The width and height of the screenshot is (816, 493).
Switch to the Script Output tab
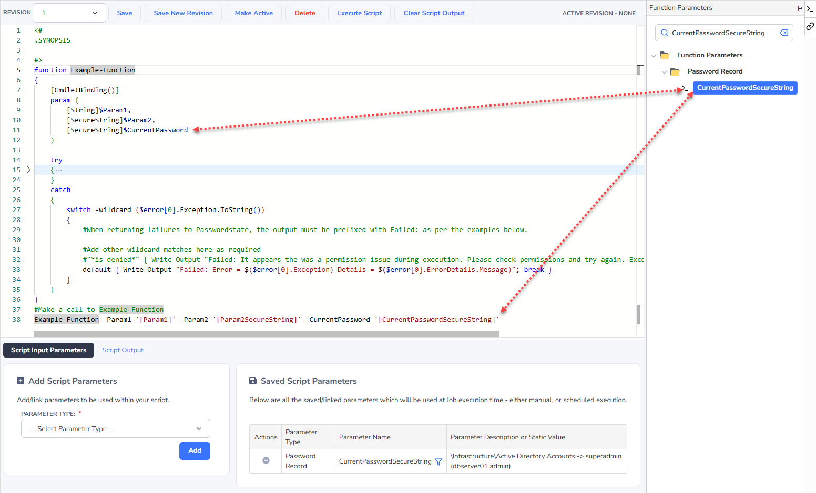tap(123, 350)
